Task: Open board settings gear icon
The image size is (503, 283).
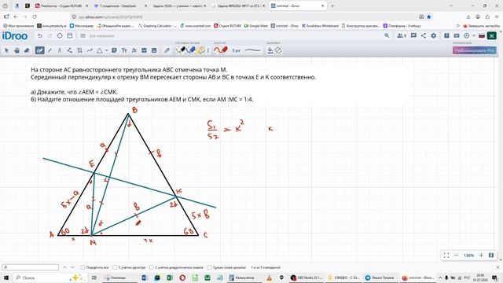Action: coord(433,36)
